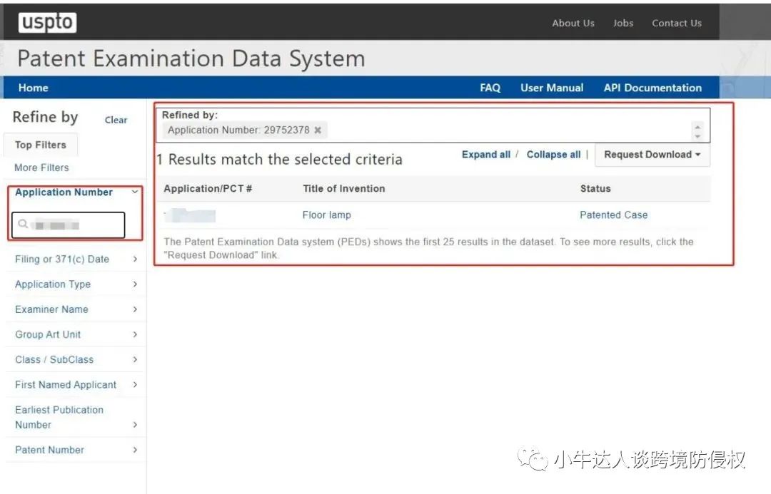Expand the Class / SubClass filter
Image resolution: width=771 pixels, height=494 pixels.
tap(135, 359)
